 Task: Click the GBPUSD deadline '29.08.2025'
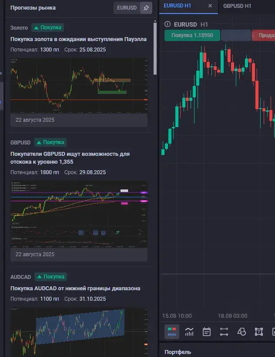click(x=93, y=172)
